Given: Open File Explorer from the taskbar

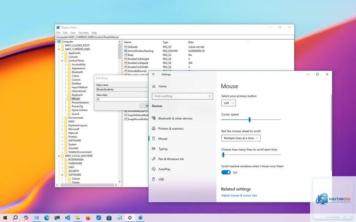Looking at the screenshot, I should (x=78, y=218).
